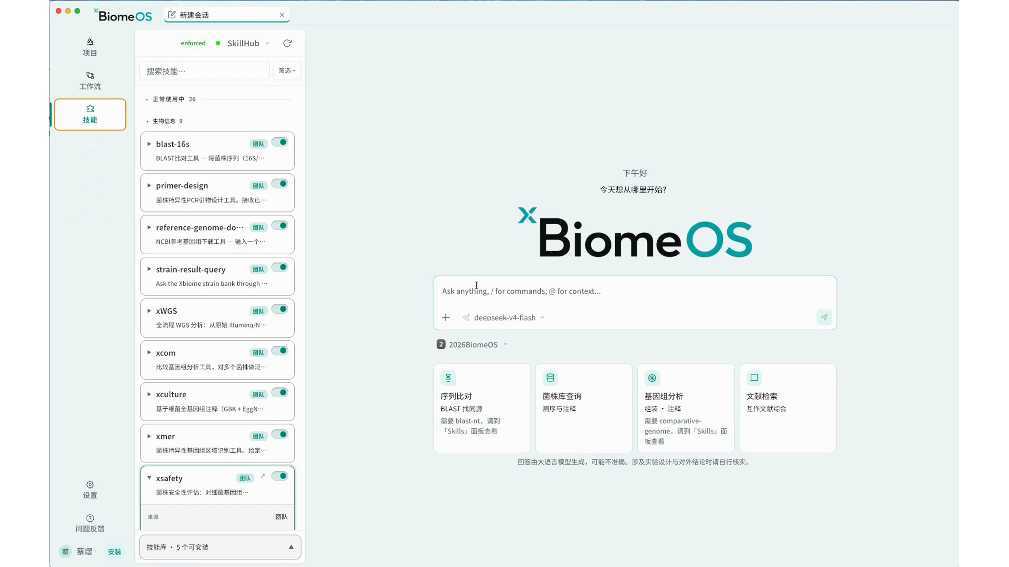This screenshot has width=1009, height=567.
Task: Click the enforced status label
Action: [193, 43]
